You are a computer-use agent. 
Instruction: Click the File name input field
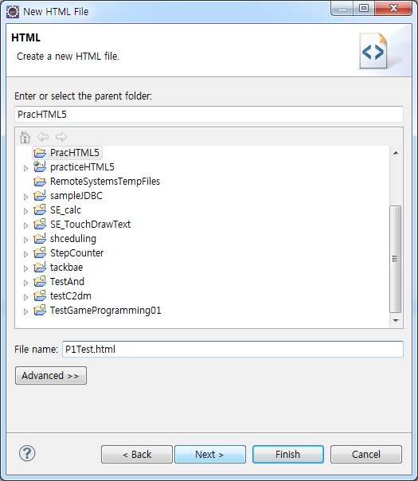tap(232, 349)
